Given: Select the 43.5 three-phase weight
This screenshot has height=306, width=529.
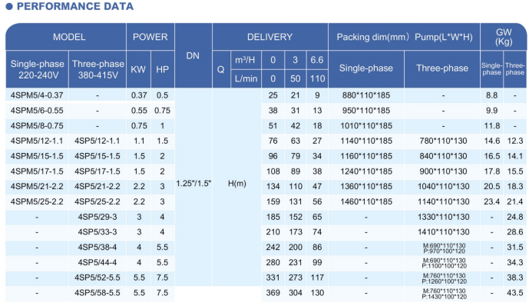Looking at the screenshot, I should coord(515,293).
